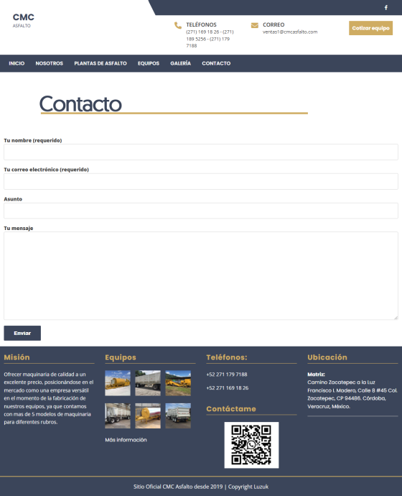
Task: Open the yellow tank equipment thumbnail
Action: click(x=118, y=383)
